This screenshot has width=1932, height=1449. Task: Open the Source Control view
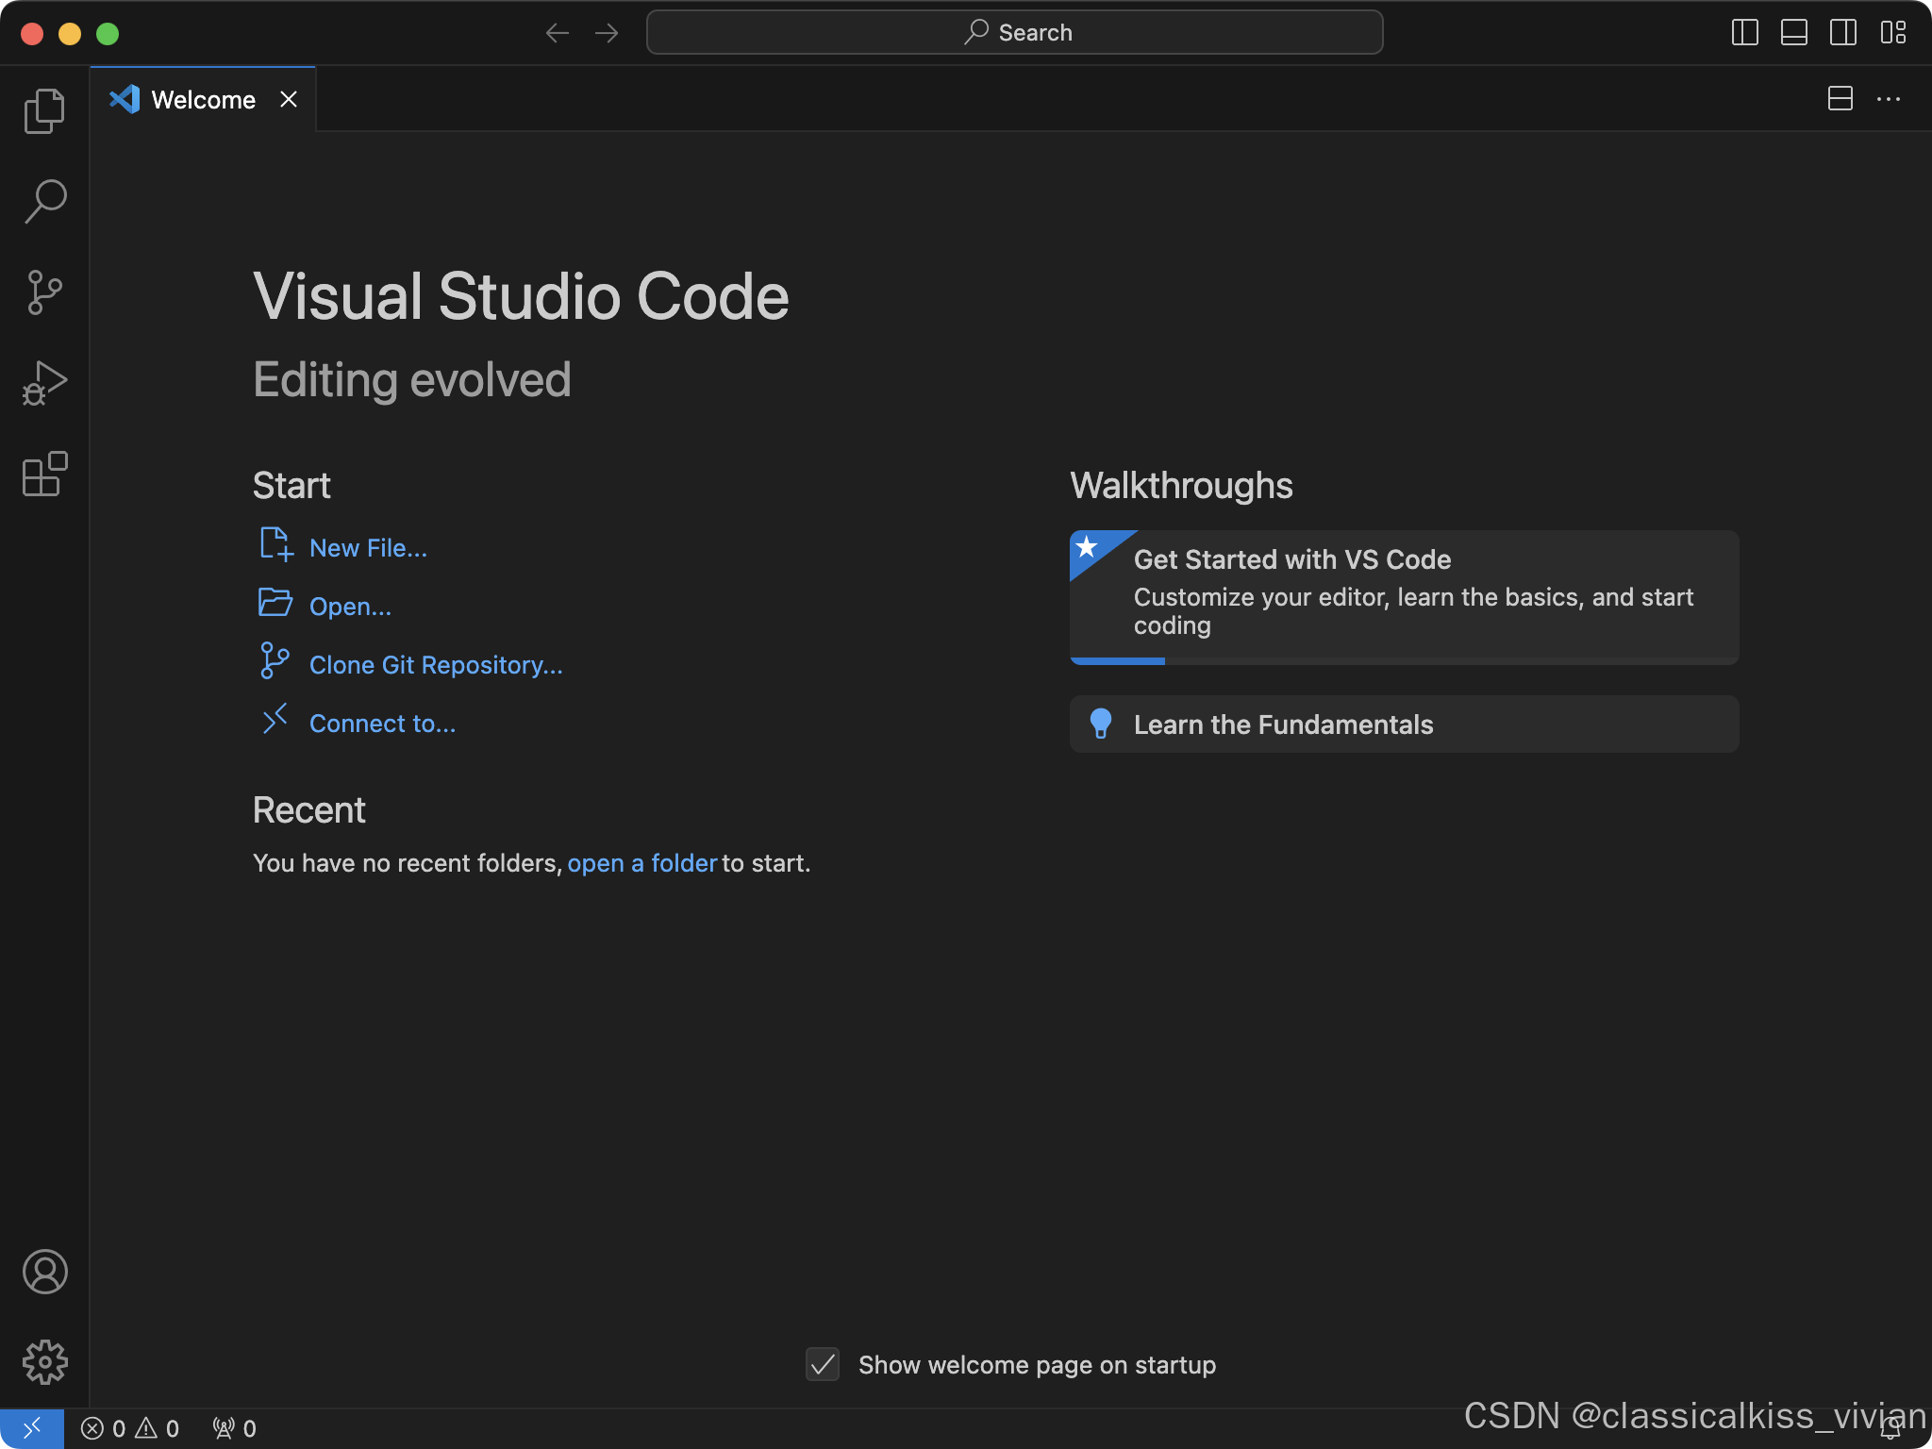tap(44, 292)
